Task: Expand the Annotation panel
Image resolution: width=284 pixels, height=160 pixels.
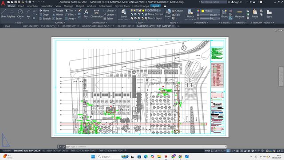Action: pos(99,23)
